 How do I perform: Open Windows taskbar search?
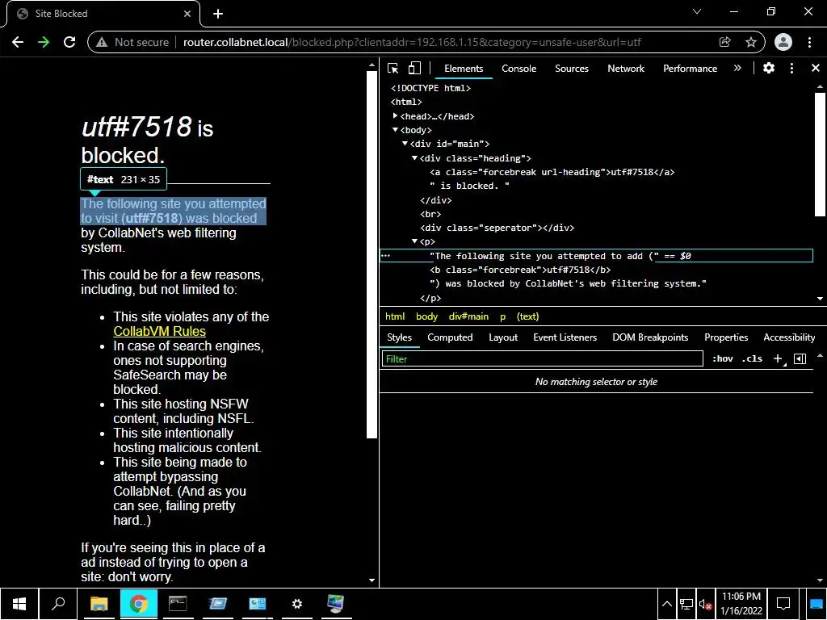click(x=58, y=604)
